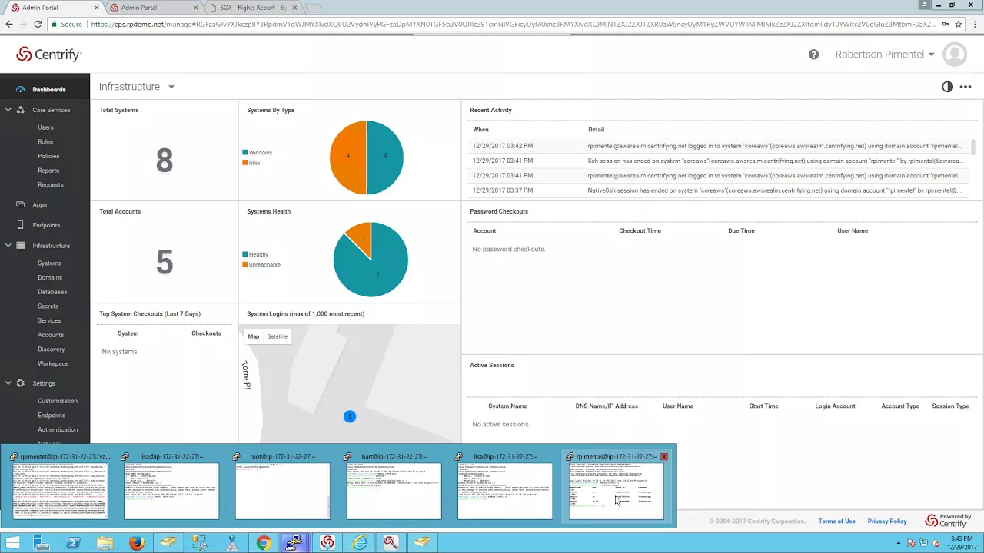
Task: Open the Robertson Pimentel user dropdown
Action: tap(885, 55)
